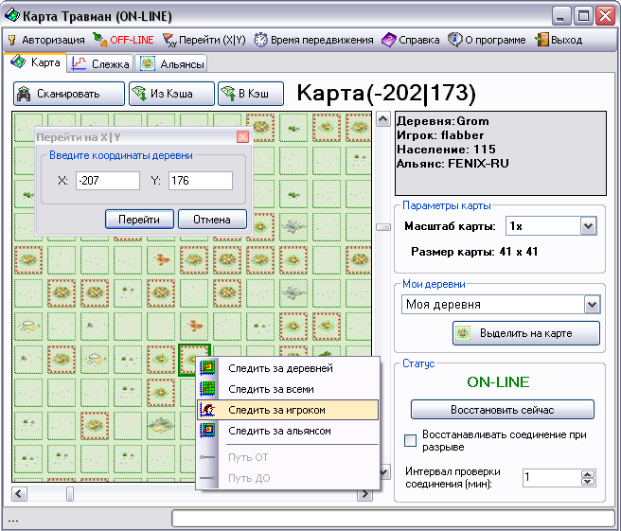This screenshot has width=621, height=531.
Task: Click the Игрок: flabber info text
Action: [x=440, y=135]
